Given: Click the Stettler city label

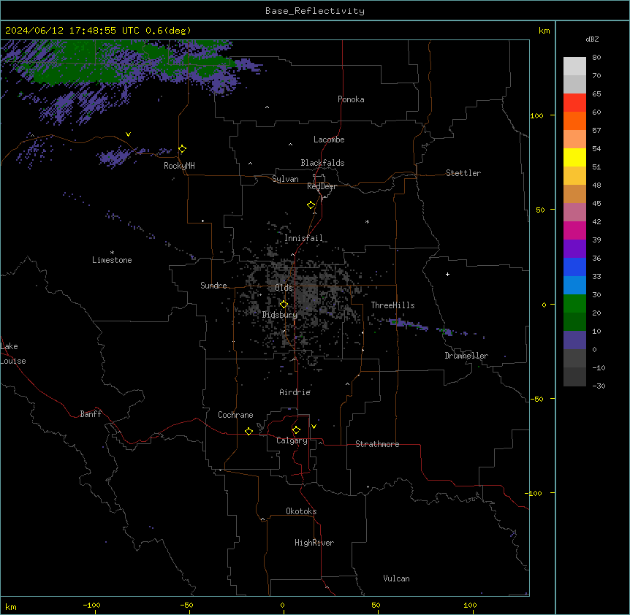Looking at the screenshot, I should pos(463,173).
